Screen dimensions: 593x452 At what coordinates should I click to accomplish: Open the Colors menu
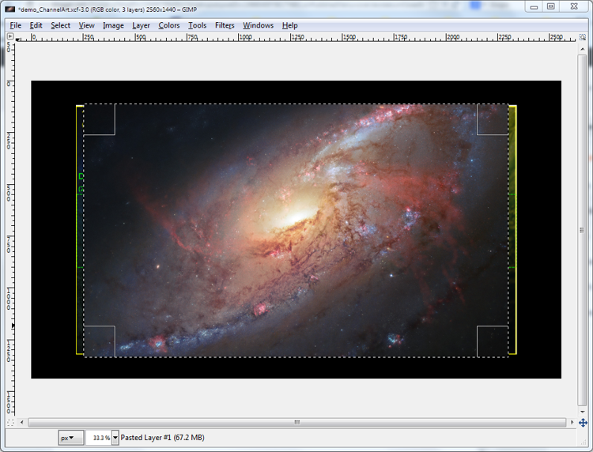(168, 25)
